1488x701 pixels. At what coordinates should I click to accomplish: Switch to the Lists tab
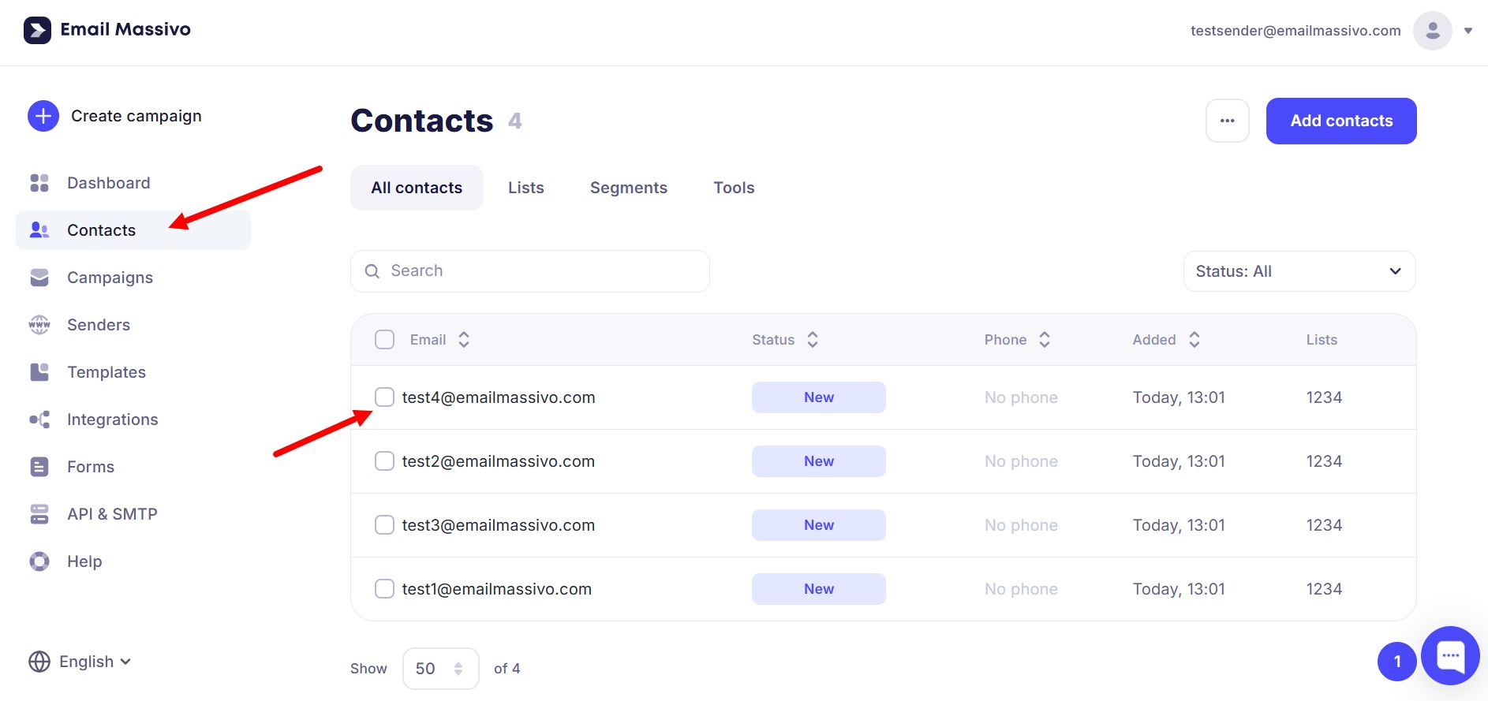pos(525,188)
